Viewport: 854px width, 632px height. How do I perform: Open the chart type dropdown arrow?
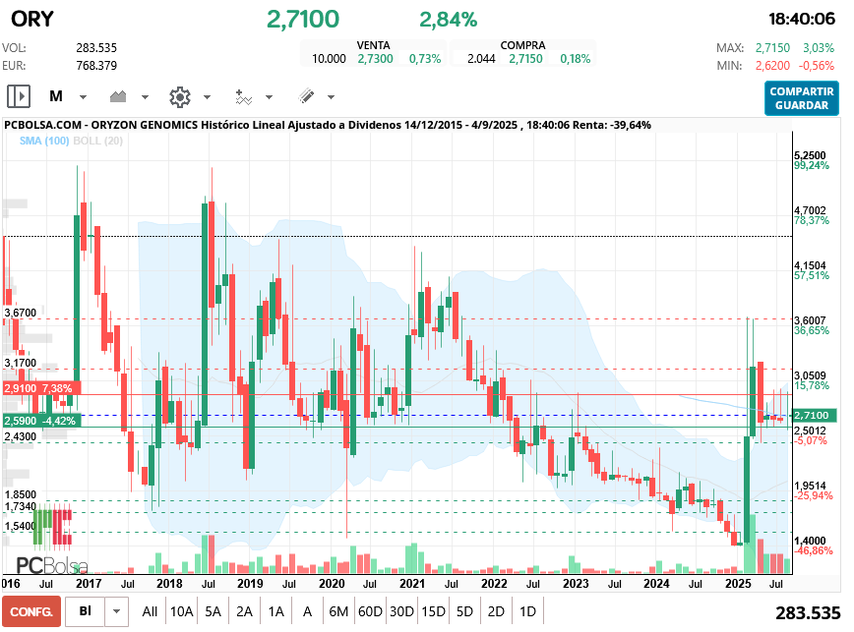coord(145,97)
